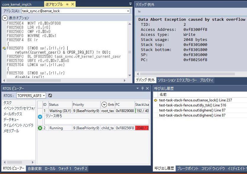Screen dimensions: 247x174
Task: Close the 逆アセンブル tab
Action: click(73, 4)
